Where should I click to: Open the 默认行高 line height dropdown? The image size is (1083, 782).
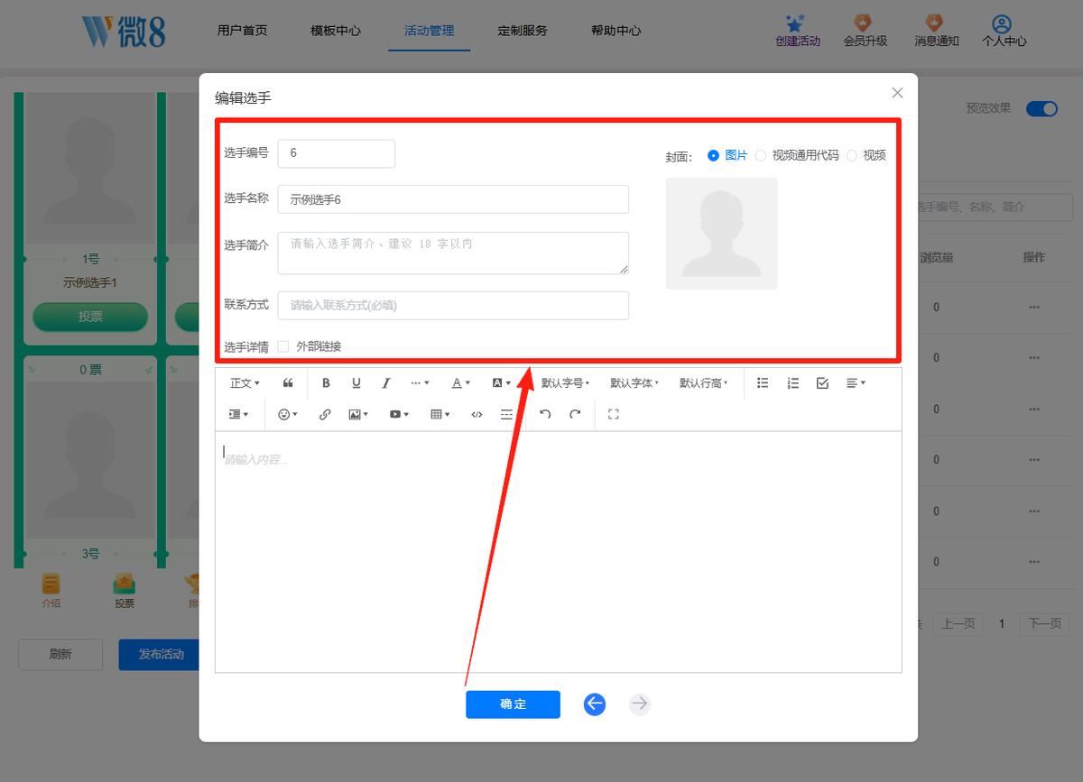(x=704, y=383)
